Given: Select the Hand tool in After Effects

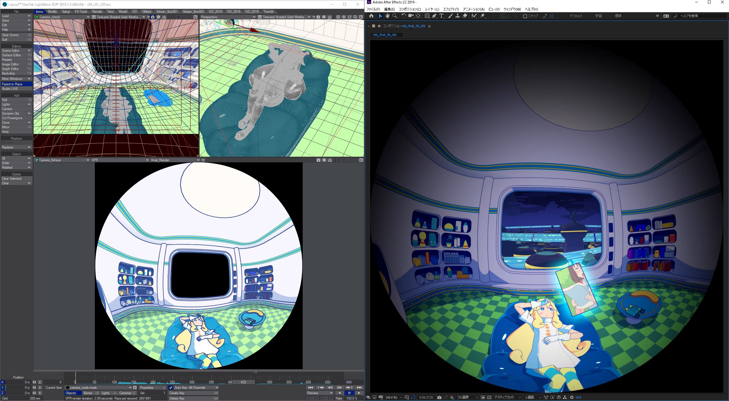Looking at the screenshot, I should 387,16.
